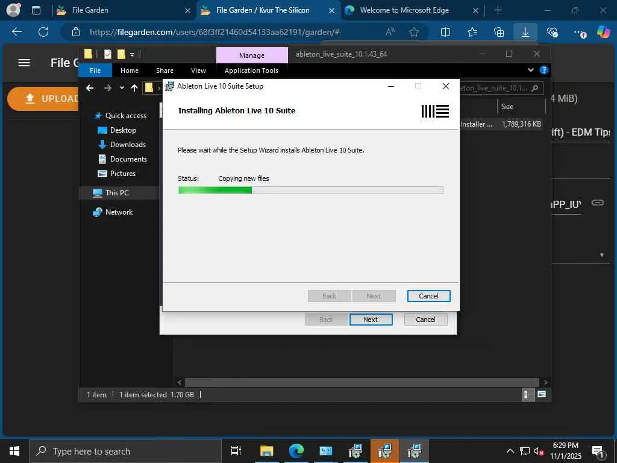The height and width of the screenshot is (463, 617).
Task: Click the Explorer back arrow
Action: 90,88
